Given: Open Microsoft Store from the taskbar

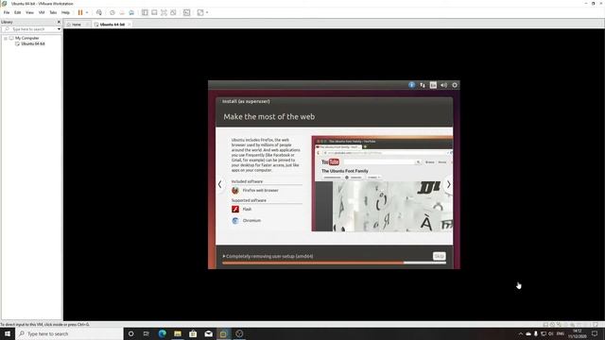Looking at the screenshot, I should tap(193, 333).
